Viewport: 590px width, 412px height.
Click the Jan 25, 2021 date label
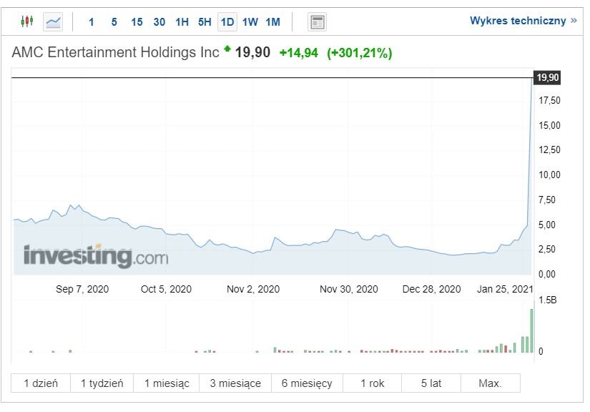tap(505, 289)
